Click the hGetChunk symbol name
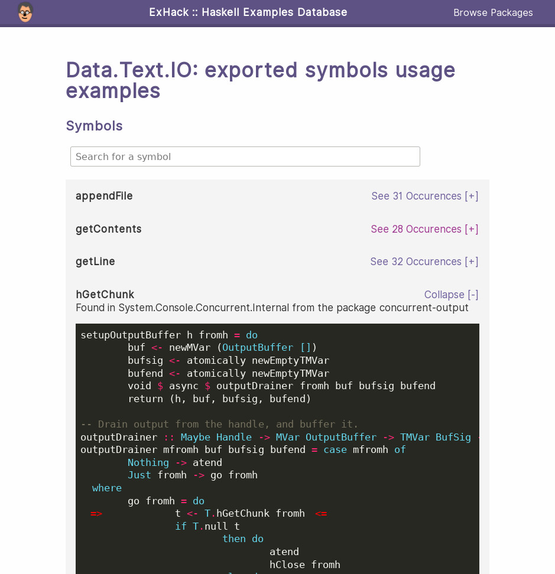This screenshot has width=555, height=574. pos(105,294)
